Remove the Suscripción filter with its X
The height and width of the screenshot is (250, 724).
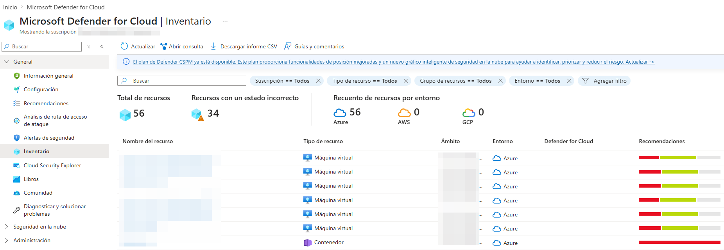pos(318,81)
